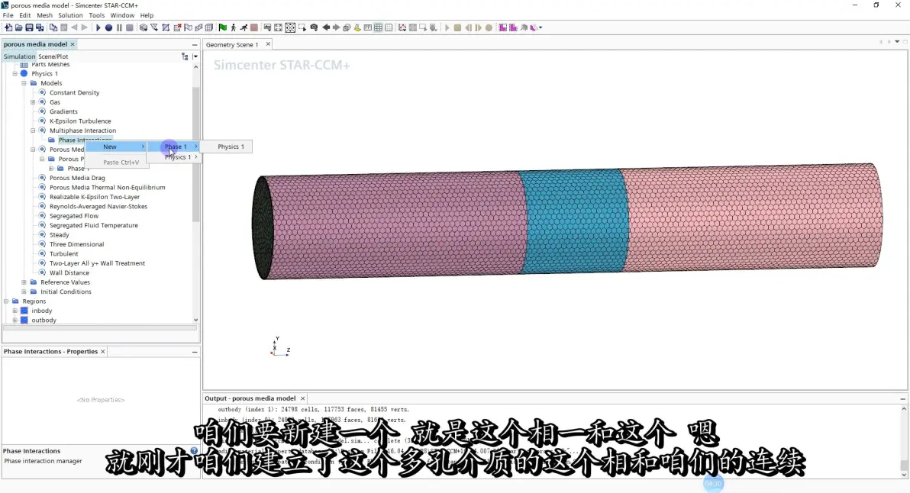The width and height of the screenshot is (910, 493).
Task: Expand the Initial Conditions folder
Action: (24, 292)
